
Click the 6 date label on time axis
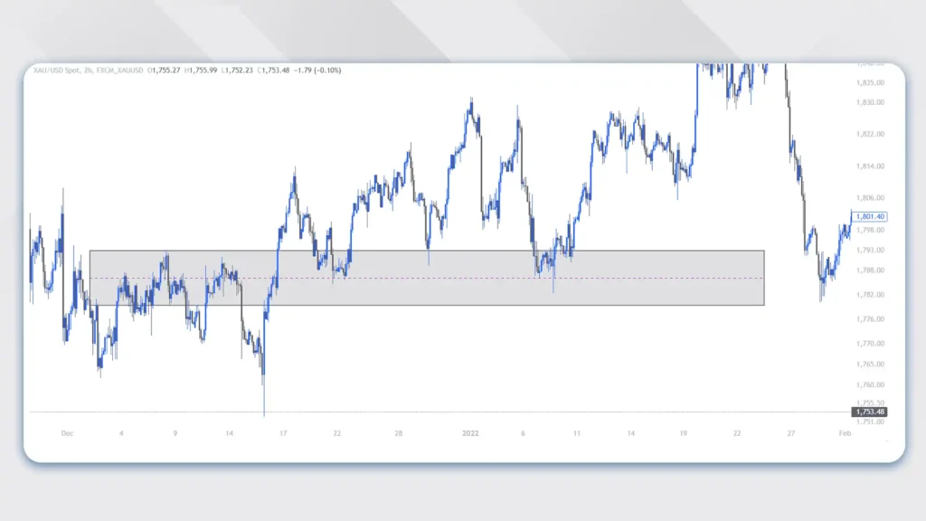[523, 433]
